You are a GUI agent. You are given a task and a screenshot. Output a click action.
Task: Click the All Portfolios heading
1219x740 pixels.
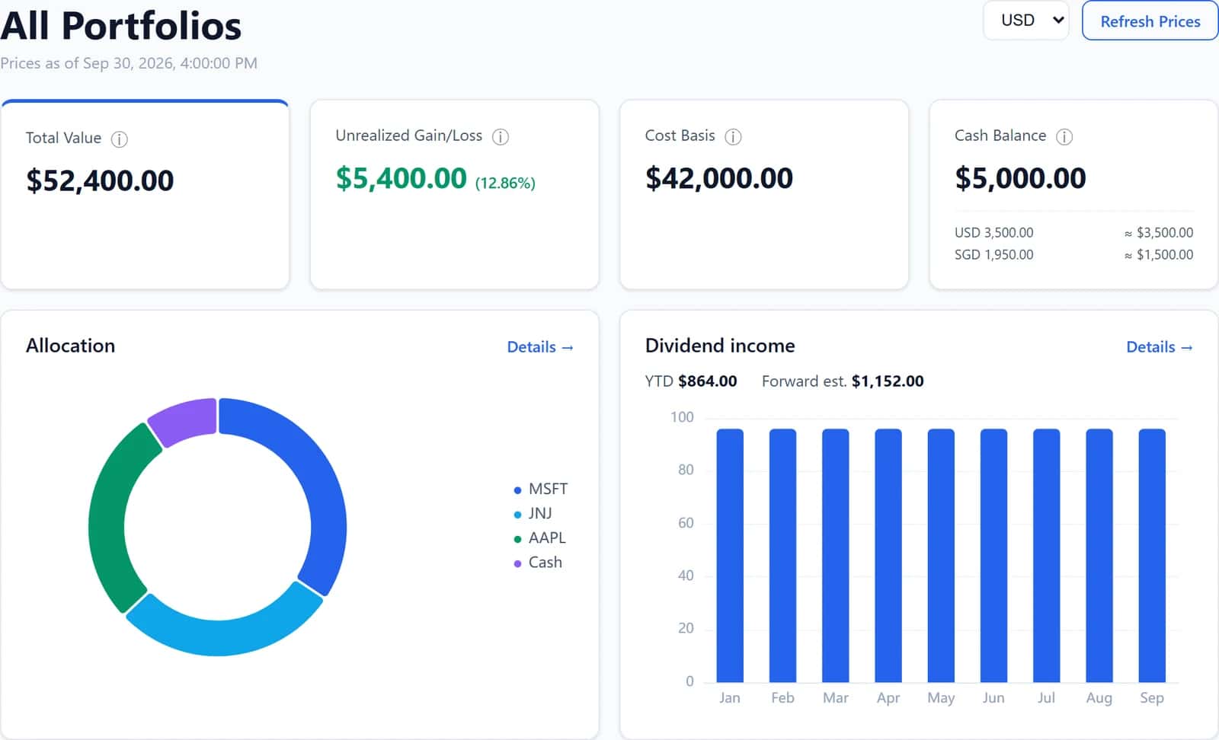click(121, 25)
